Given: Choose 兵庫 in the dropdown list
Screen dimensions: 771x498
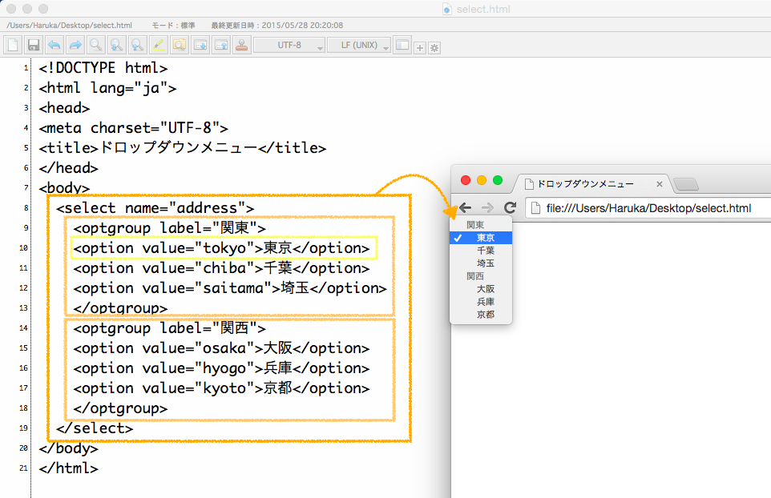Looking at the screenshot, I should [481, 302].
